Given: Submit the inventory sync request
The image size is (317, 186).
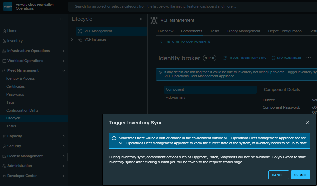Looking at the screenshot, I should [300, 175].
